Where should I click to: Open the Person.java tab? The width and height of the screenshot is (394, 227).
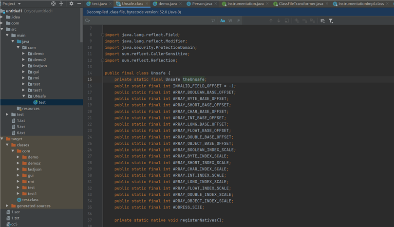tap(202, 3)
